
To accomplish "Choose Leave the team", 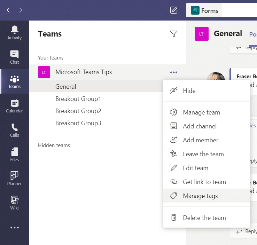I will point(207,154).
